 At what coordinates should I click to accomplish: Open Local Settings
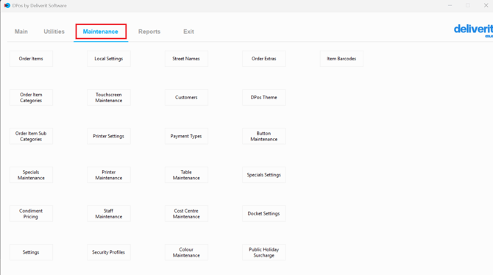tap(109, 59)
